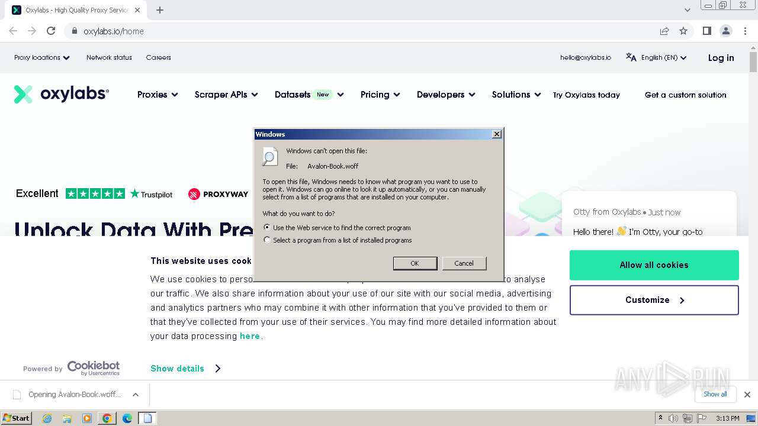Open the Chrome profile avatar
The image size is (758, 426).
[x=725, y=31]
